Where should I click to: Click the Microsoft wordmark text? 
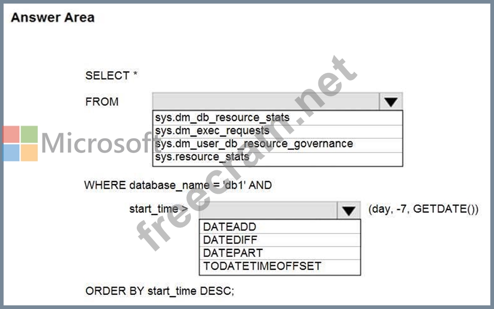coord(94,143)
